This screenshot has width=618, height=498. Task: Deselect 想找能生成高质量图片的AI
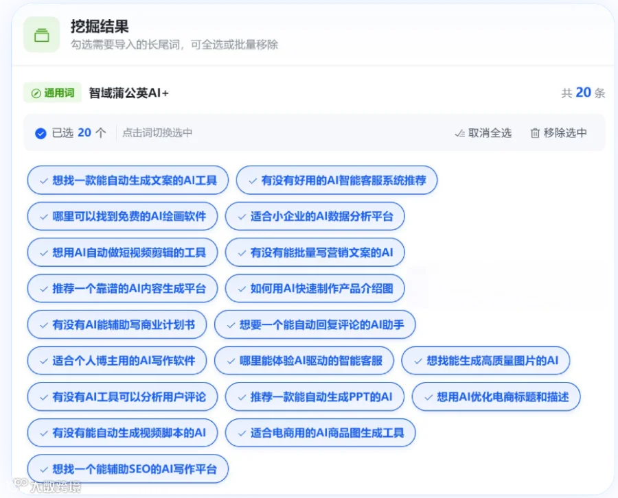(x=485, y=361)
